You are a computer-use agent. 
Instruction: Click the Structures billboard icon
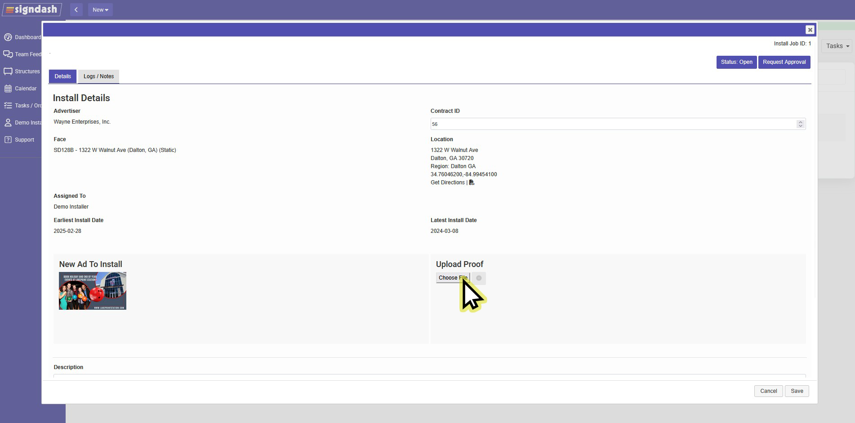(8, 71)
